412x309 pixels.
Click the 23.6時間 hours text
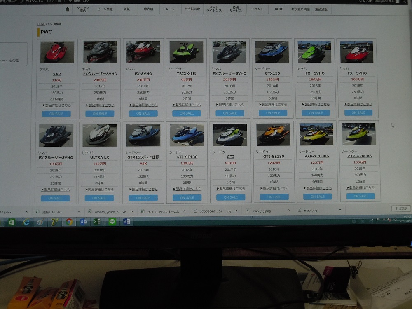56,99
